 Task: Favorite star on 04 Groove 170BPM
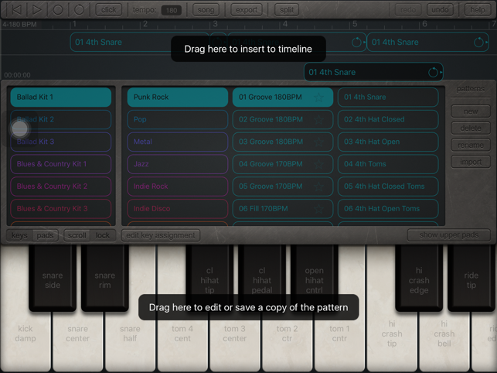pos(318,164)
